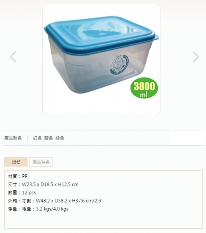Click the 外箱 才數 carton size line
The height and width of the screenshot is (233, 206).
tap(55, 201)
